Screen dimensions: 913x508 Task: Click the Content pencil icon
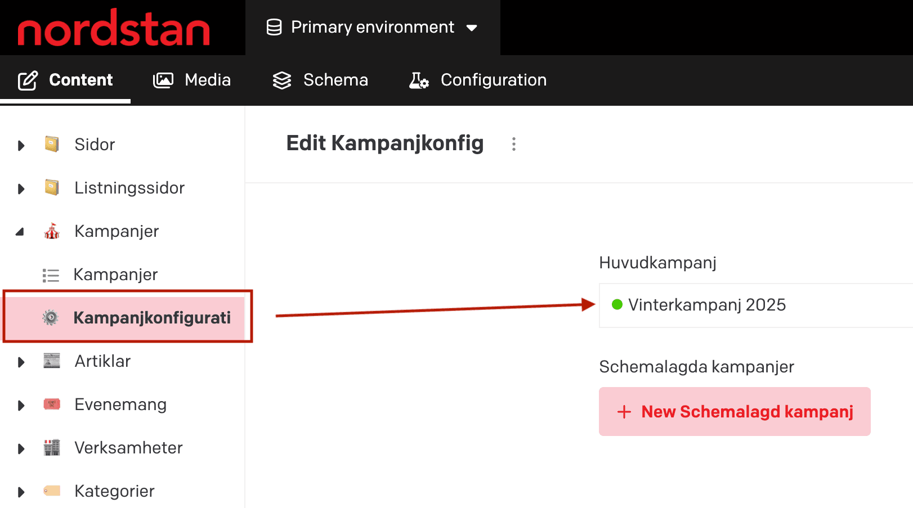pyautogui.click(x=28, y=80)
